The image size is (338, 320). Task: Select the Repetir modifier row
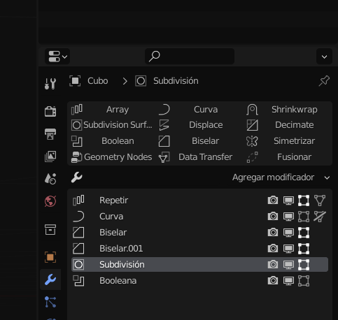point(199,201)
